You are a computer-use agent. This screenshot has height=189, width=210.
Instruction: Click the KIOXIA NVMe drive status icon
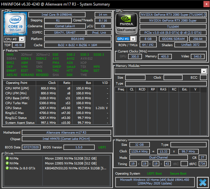7,168
